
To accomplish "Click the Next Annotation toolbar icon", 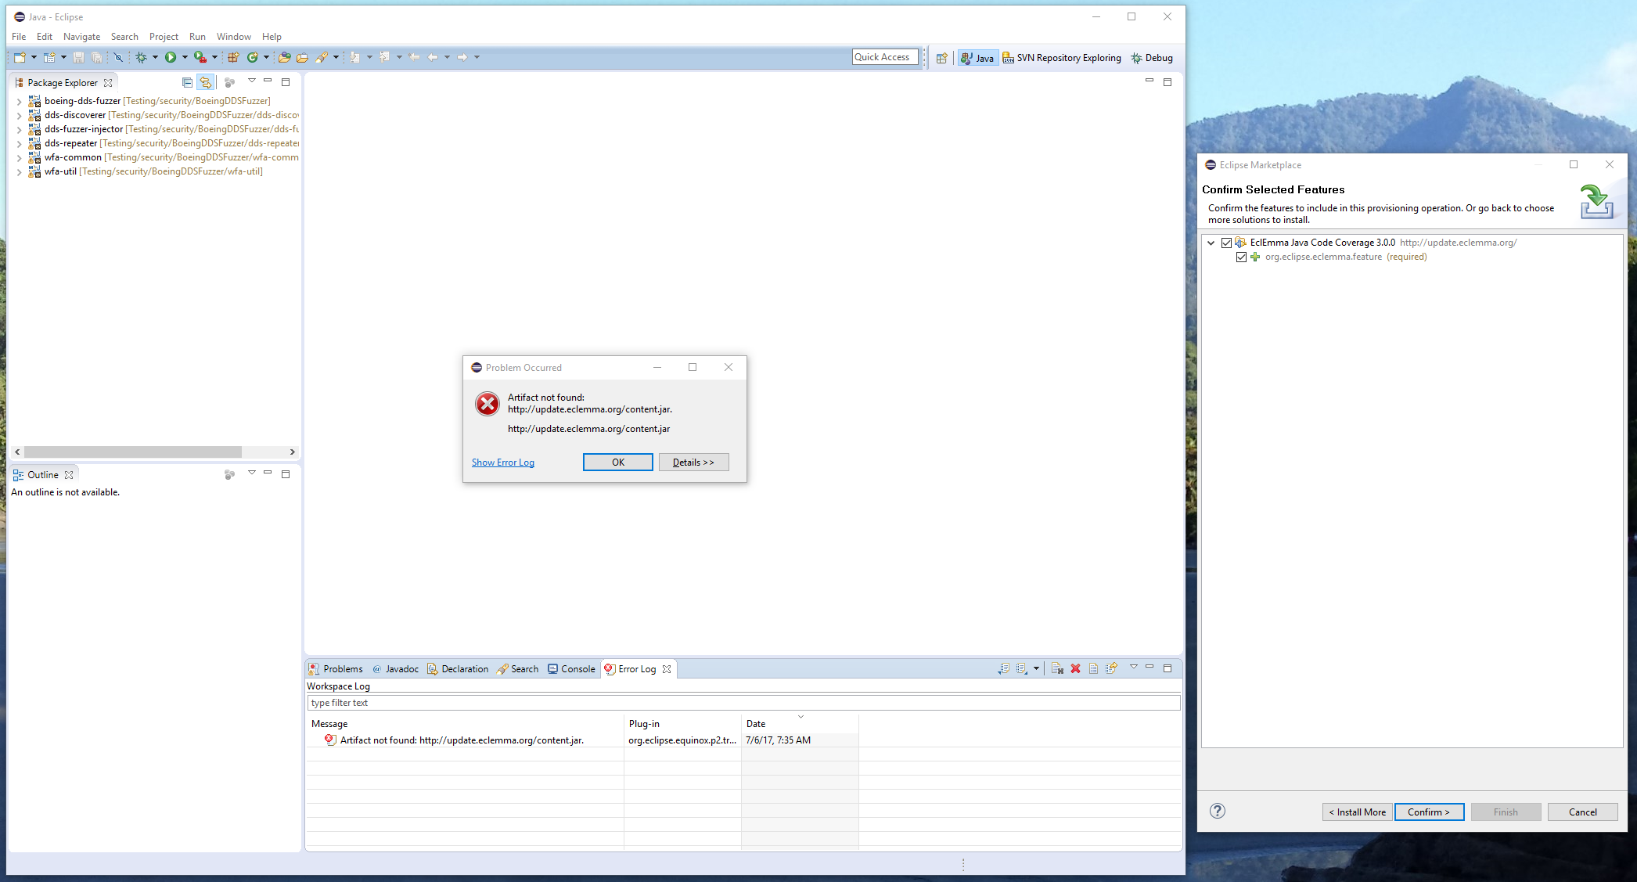I will pos(354,57).
